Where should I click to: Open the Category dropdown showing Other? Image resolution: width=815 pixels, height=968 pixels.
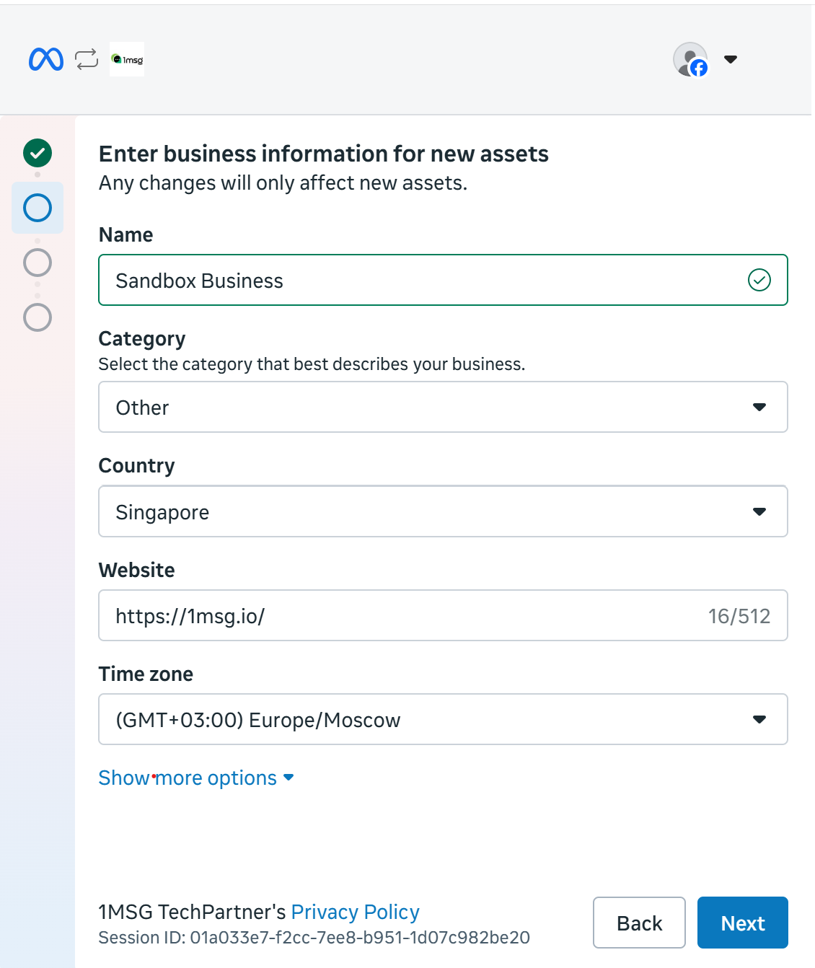[443, 407]
